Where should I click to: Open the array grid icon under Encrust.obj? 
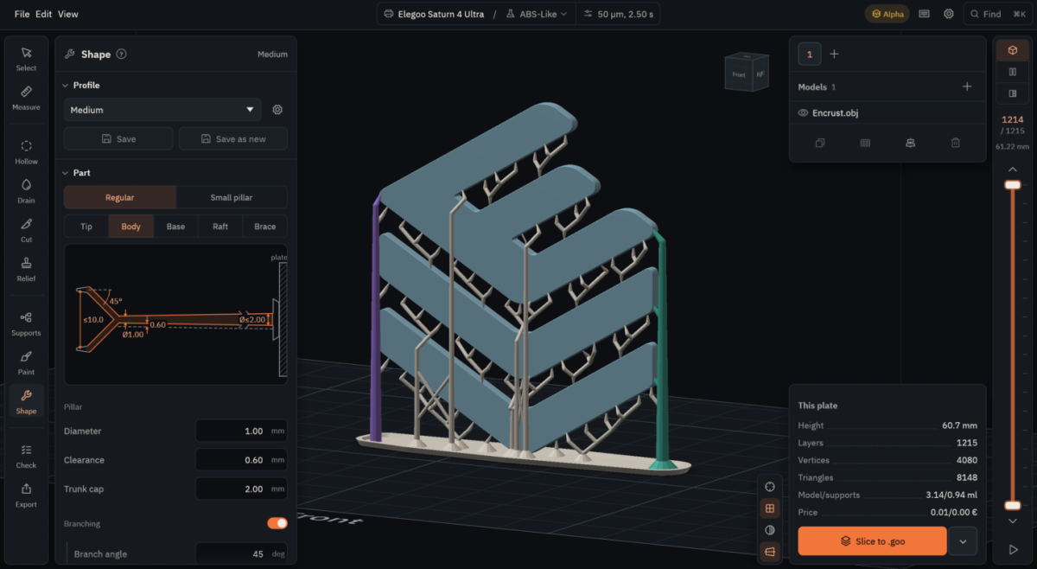click(x=865, y=143)
